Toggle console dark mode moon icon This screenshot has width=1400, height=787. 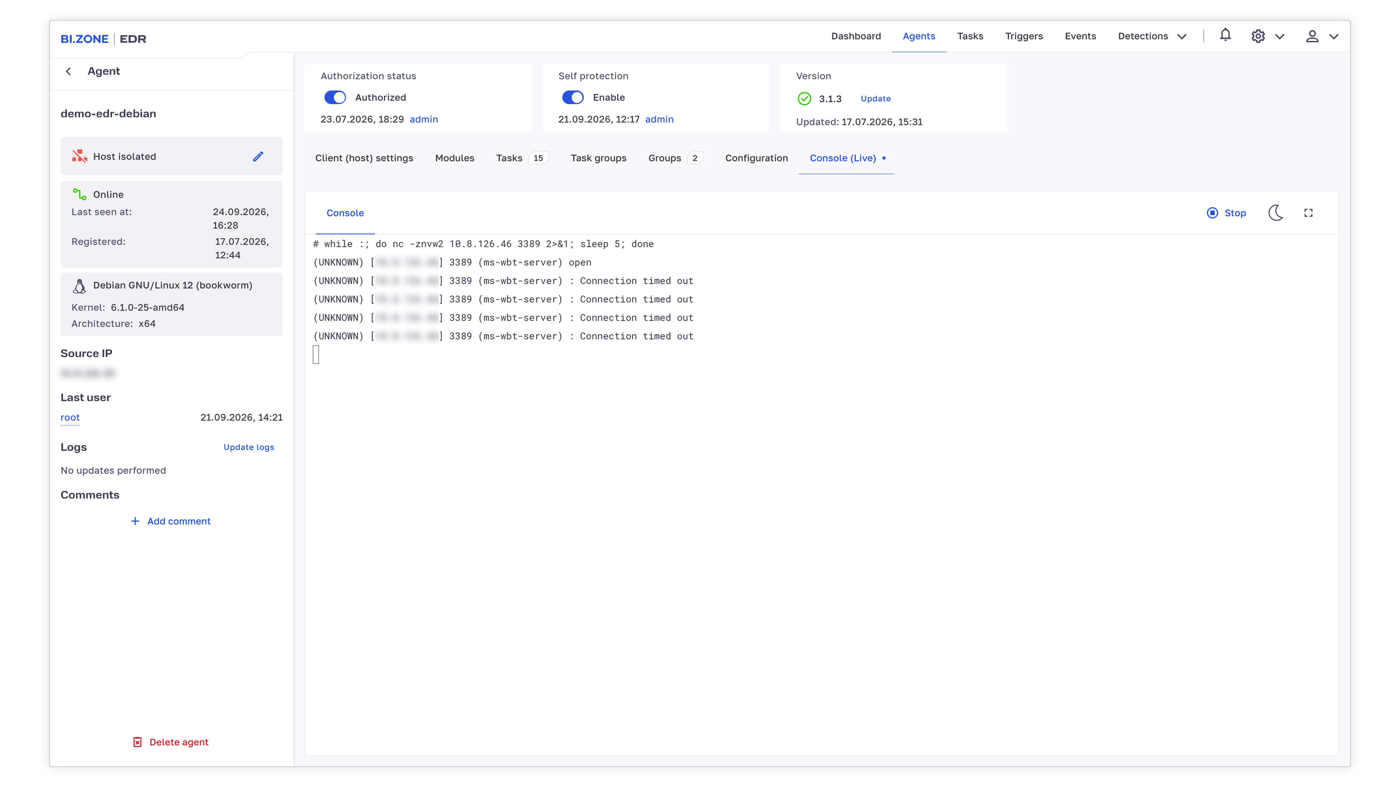1276,213
